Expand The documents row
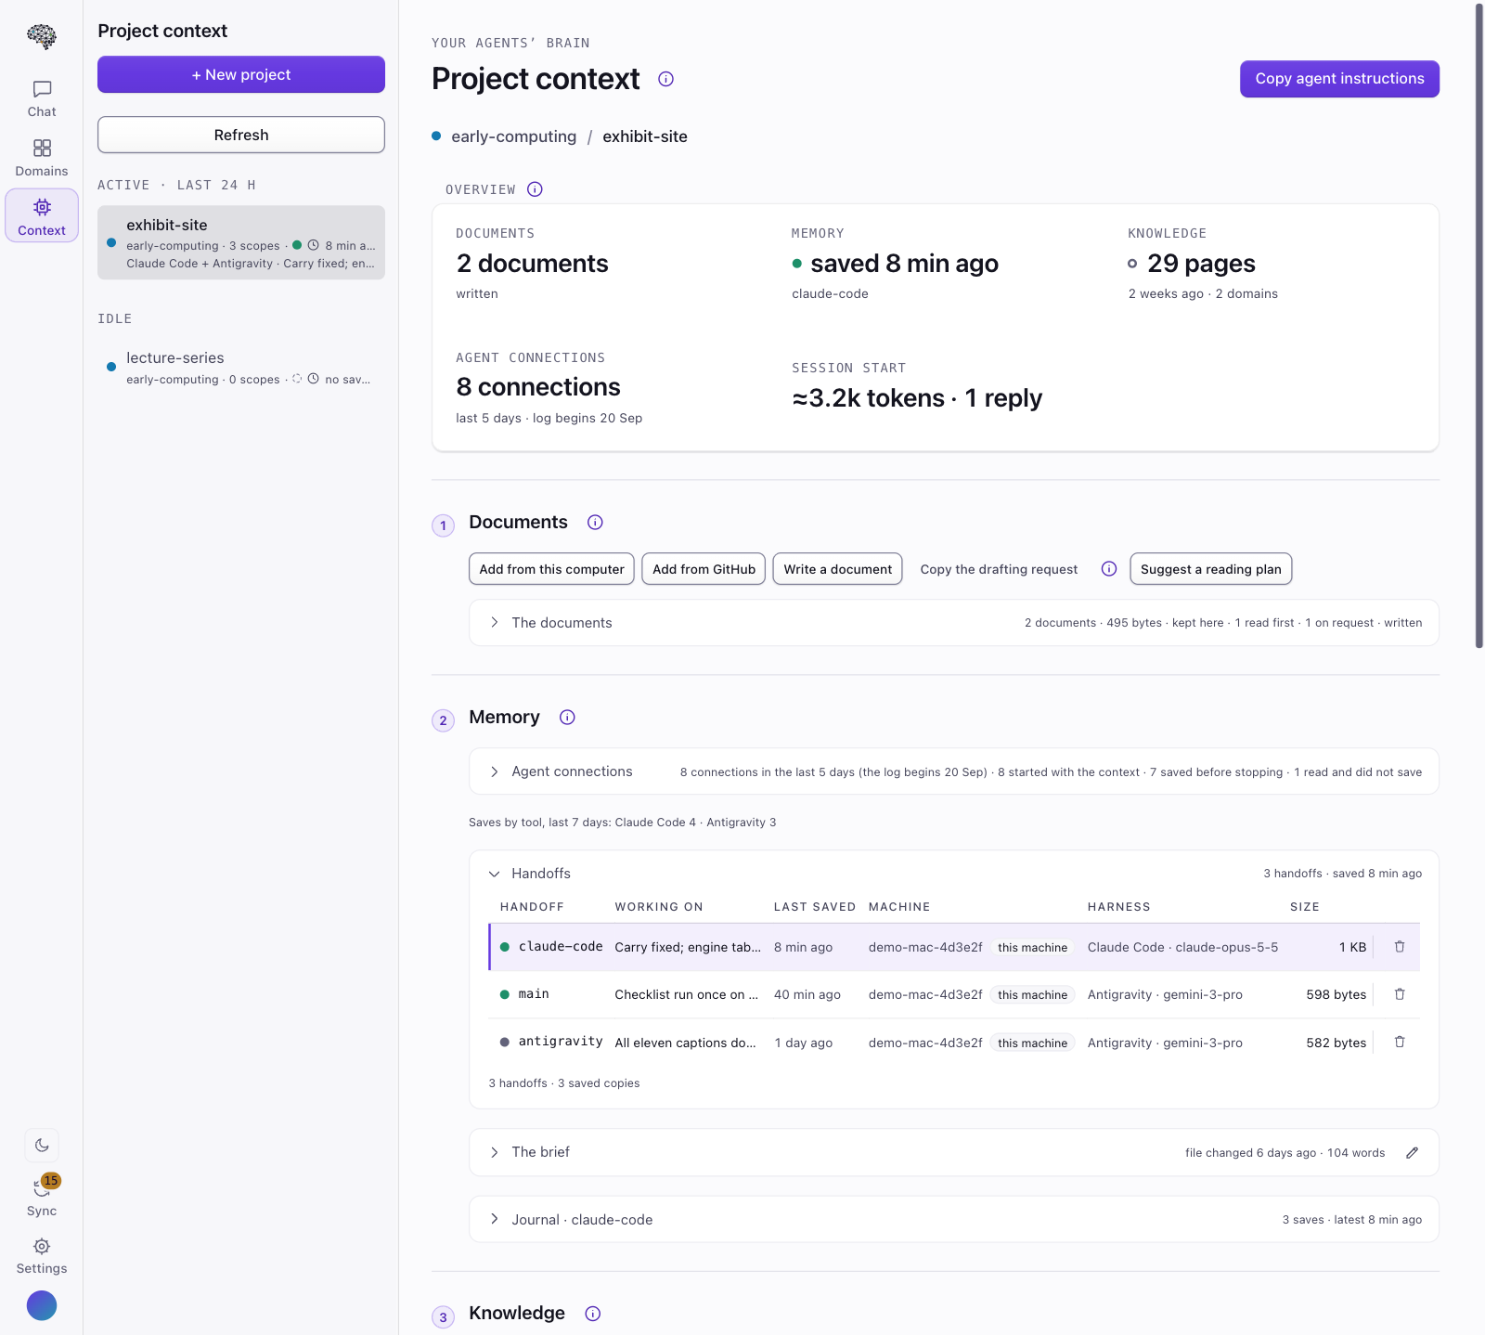The image size is (1485, 1335). pos(954,623)
